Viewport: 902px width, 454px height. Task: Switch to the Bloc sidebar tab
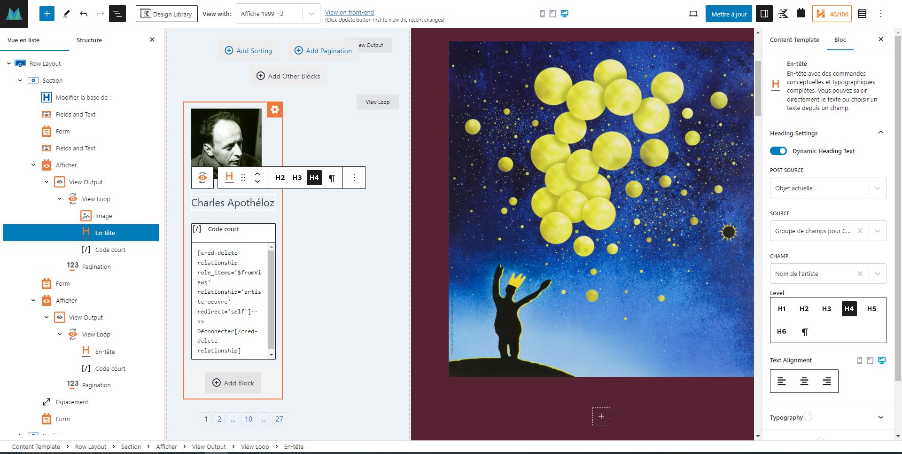coord(840,39)
